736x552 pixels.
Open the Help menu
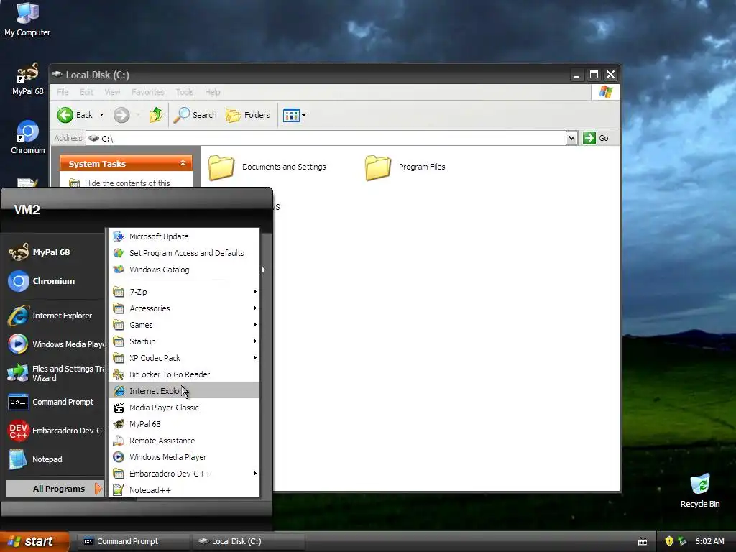pyautogui.click(x=212, y=92)
